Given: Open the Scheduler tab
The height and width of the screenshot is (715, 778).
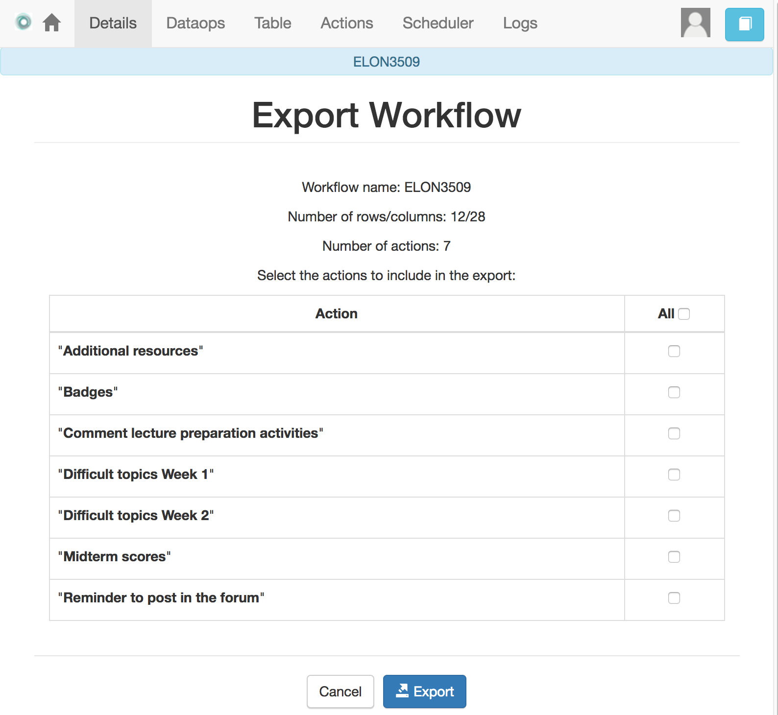Looking at the screenshot, I should click(x=438, y=23).
